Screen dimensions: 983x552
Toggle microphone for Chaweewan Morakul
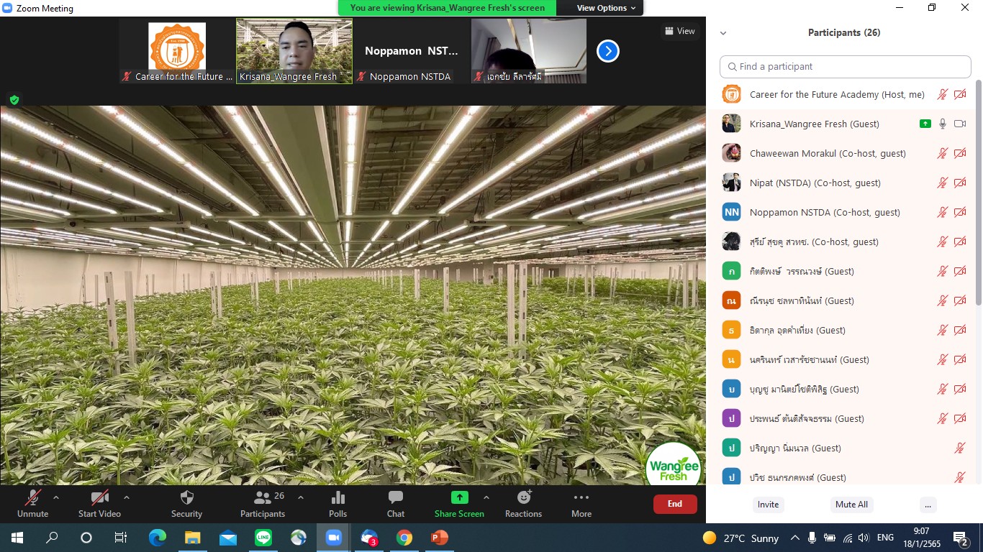942,153
